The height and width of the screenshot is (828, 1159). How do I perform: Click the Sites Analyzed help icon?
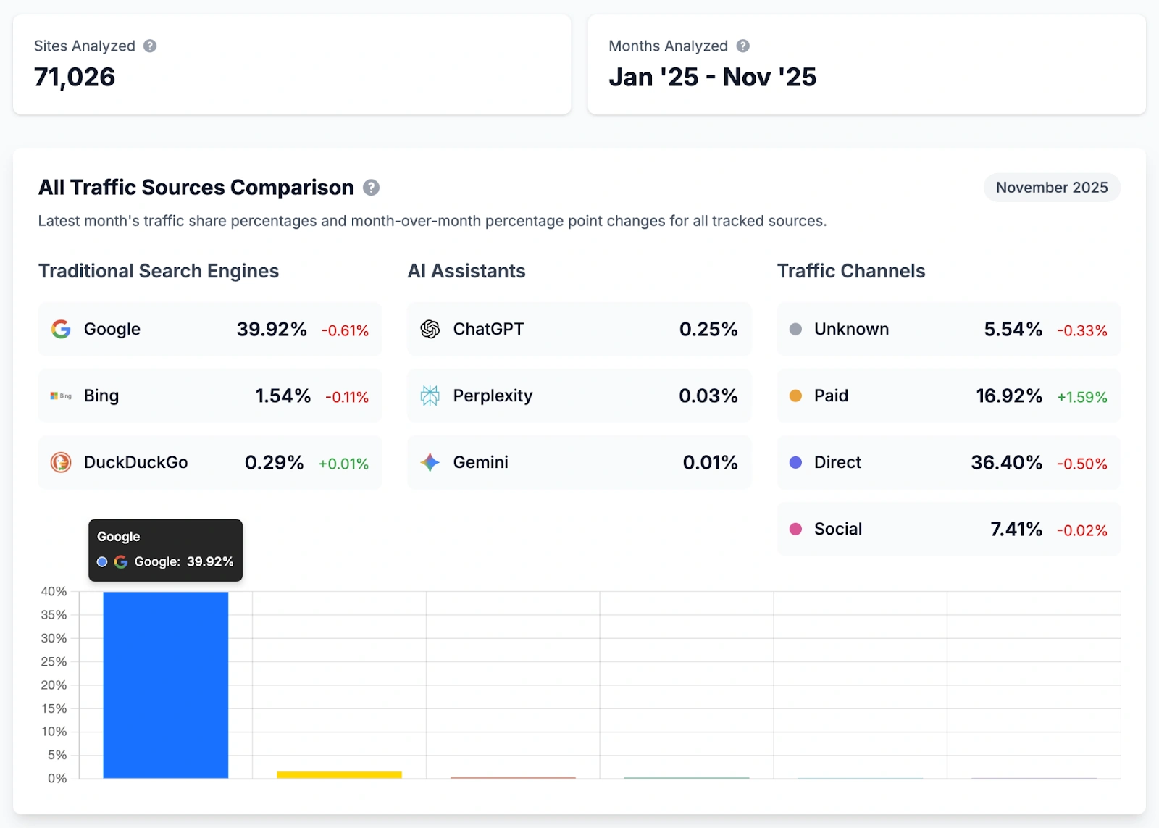150,46
